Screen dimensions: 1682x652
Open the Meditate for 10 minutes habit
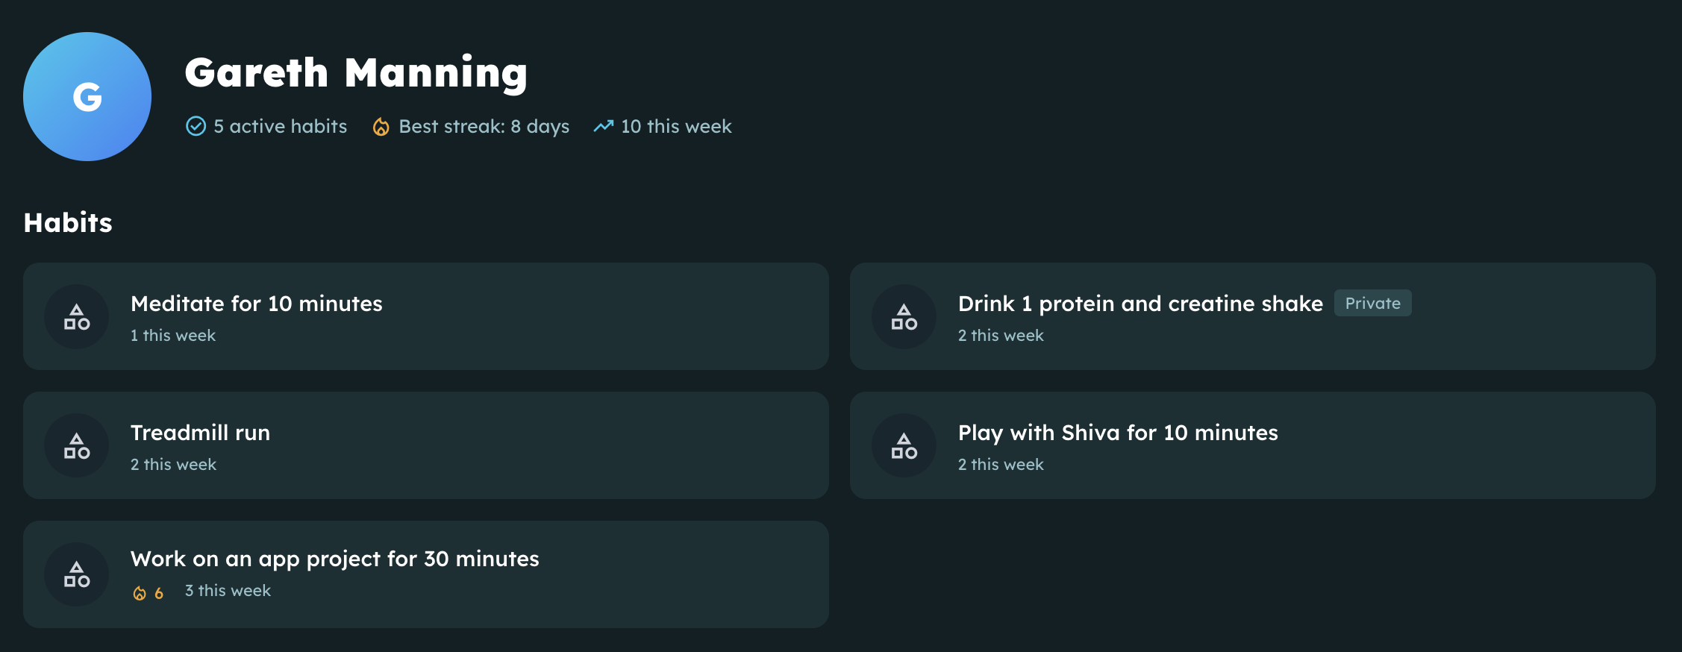tap(256, 304)
